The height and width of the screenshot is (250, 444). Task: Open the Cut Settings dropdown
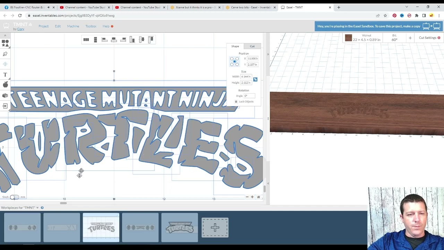(x=429, y=38)
